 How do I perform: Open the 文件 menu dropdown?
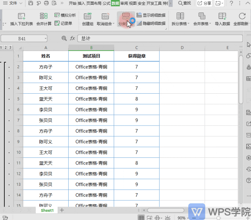[x=13, y=3]
